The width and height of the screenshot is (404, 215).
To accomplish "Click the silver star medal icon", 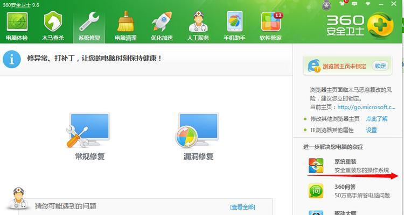I will pos(326,5).
